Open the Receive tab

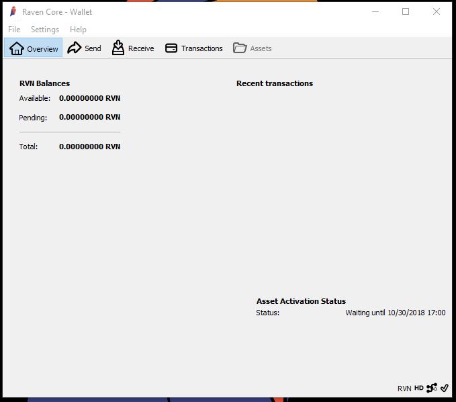click(x=133, y=48)
